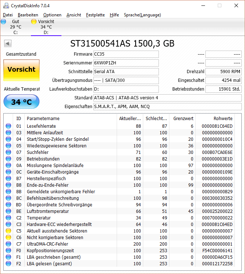Click status icon for Geräte-Einschaltvorgänge

[x=8, y=172]
